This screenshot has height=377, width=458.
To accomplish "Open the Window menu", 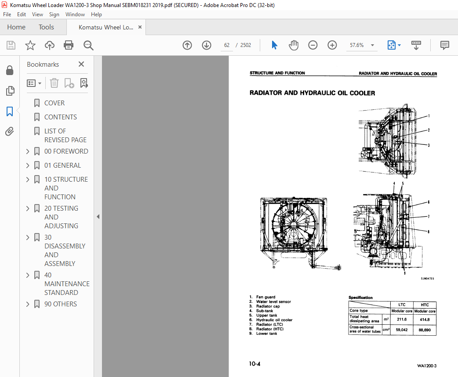I will pos(75,14).
